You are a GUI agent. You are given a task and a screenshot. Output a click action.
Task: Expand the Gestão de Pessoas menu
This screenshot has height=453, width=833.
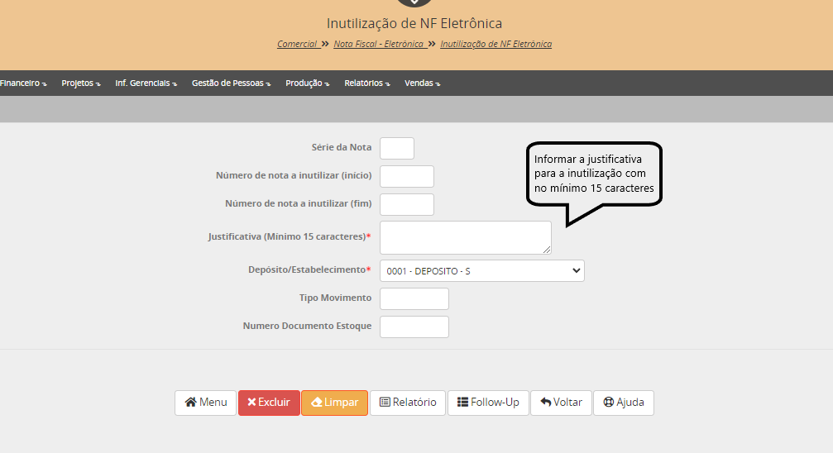pos(231,83)
